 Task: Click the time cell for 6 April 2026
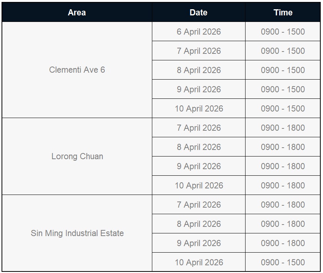[283, 32]
